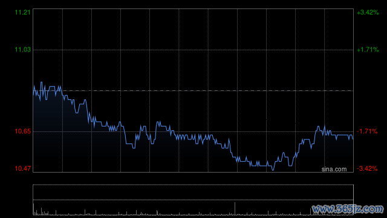Click the highest peak of the price line

click(41, 82)
